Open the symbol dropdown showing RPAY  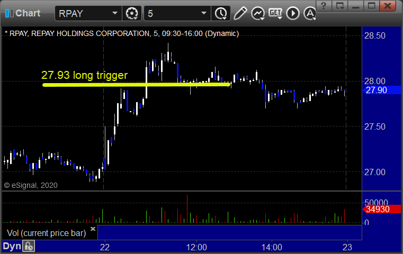point(88,13)
